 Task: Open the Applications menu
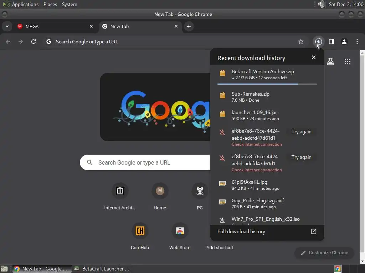tap(25, 4)
